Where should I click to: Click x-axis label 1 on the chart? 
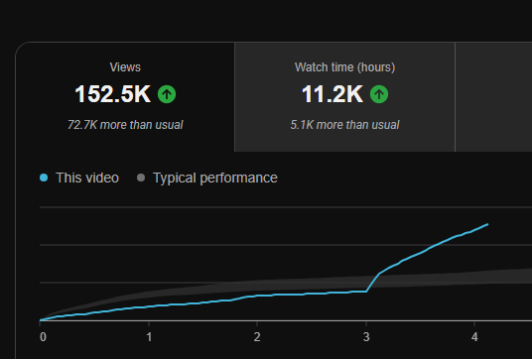pos(149,337)
